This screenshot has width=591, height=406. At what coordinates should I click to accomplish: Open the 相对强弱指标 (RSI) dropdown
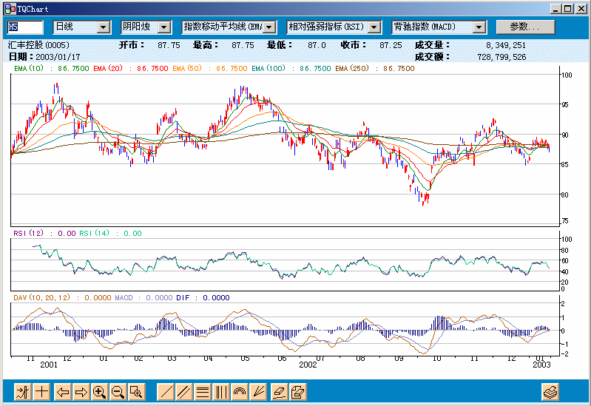[374, 27]
